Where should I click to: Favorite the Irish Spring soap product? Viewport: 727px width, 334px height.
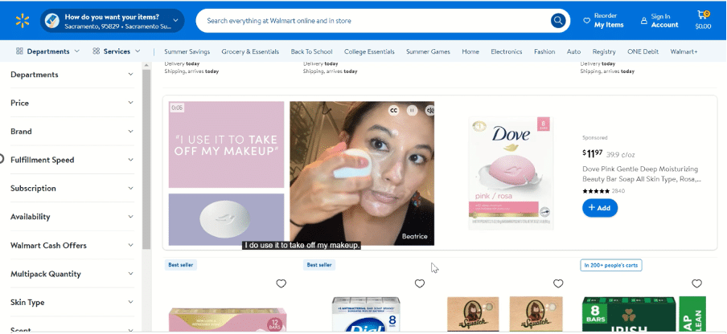[x=697, y=283]
